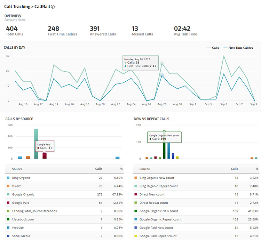Click the info icon beside CallRail title
Viewport: 261px width, 242px height.
(53, 7)
